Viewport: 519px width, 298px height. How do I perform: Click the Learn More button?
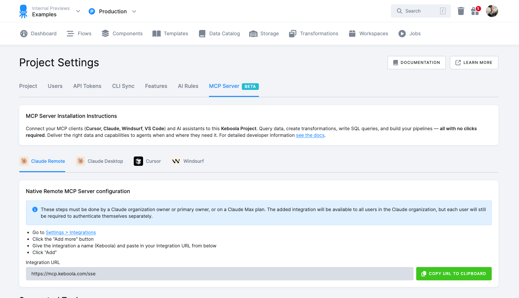[x=474, y=63]
